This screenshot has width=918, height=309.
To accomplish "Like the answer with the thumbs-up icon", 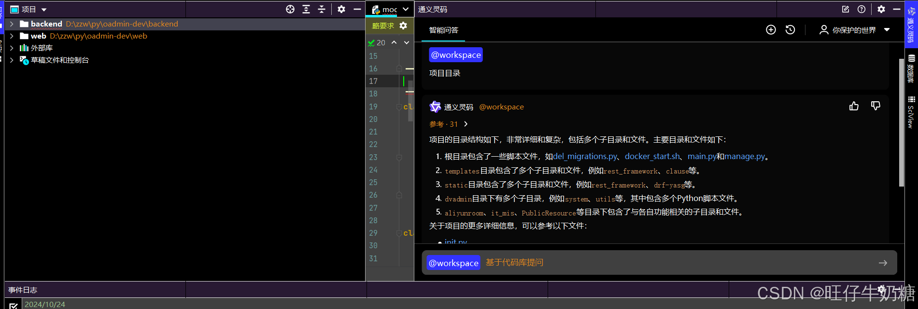I will pos(854,106).
